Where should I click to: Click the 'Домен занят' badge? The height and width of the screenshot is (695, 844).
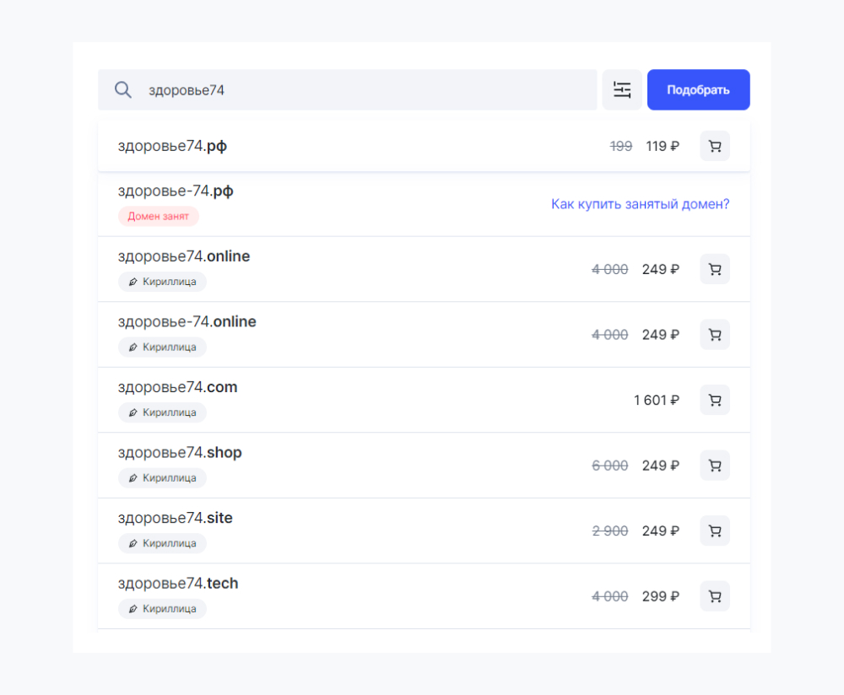[159, 217]
